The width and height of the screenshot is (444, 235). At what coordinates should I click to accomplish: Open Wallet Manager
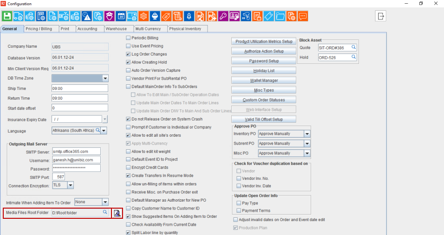pyautogui.click(x=264, y=81)
